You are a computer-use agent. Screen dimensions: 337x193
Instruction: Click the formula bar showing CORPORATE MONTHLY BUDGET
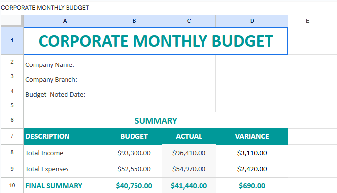coord(169,8)
